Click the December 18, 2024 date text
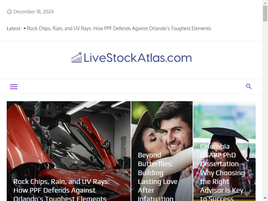Screen dimensions: 268x201 33,12
